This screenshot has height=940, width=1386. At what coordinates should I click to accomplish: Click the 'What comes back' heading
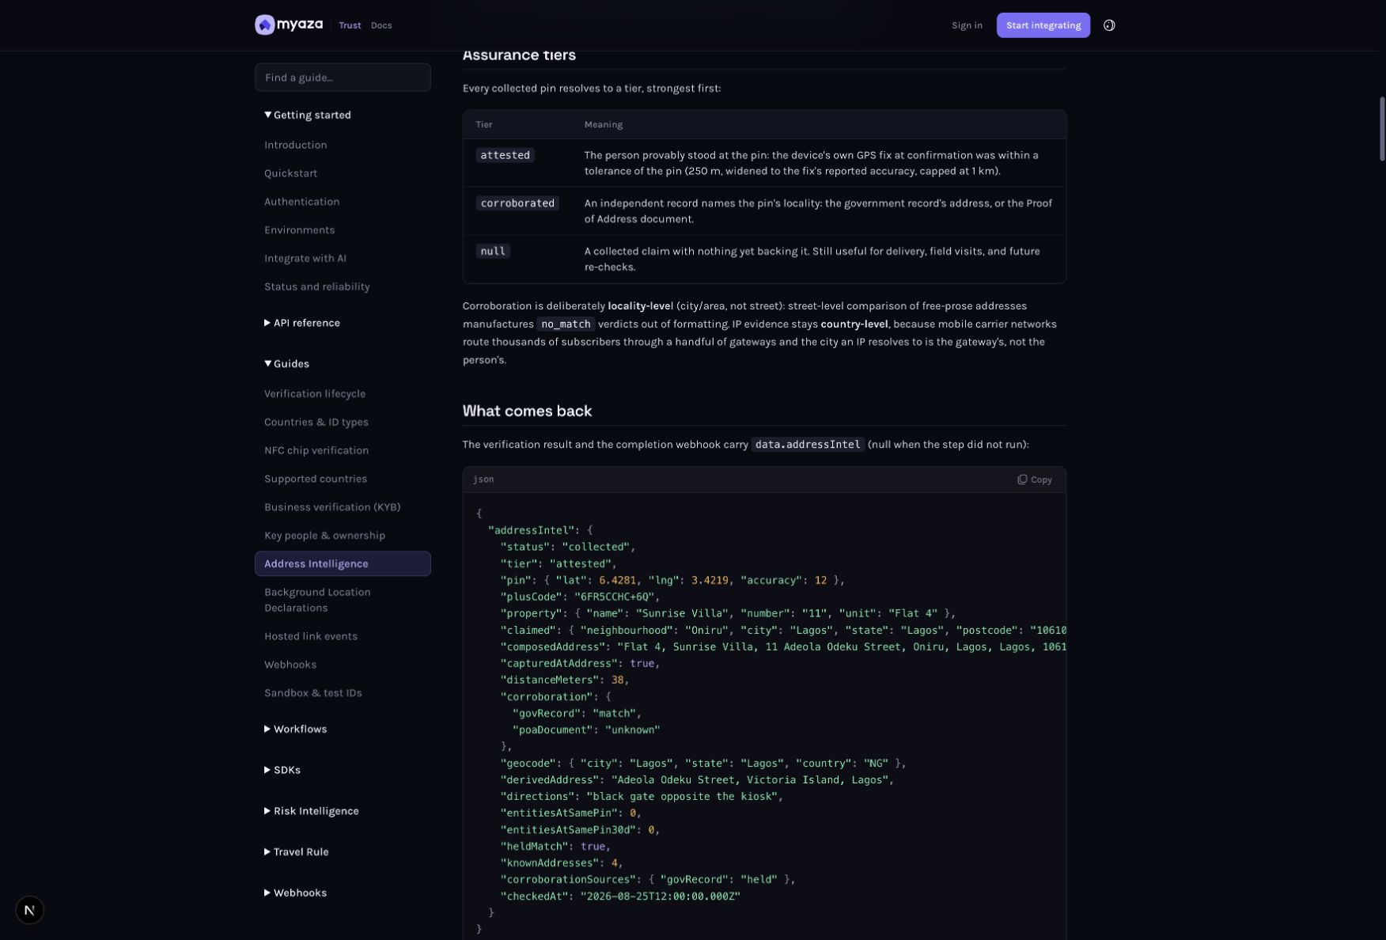tap(527, 411)
